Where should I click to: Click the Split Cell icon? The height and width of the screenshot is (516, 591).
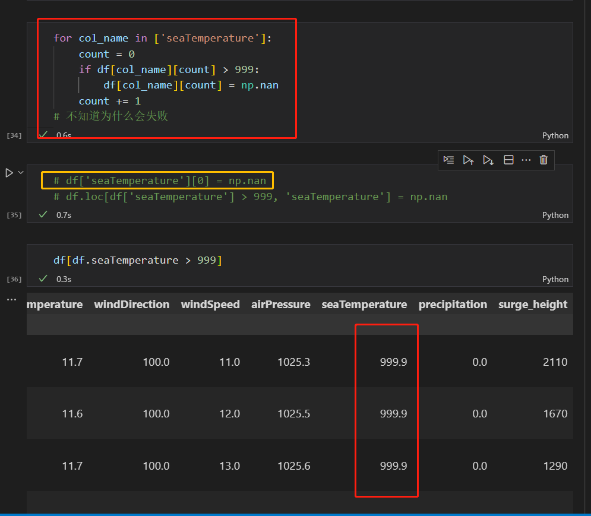[508, 160]
